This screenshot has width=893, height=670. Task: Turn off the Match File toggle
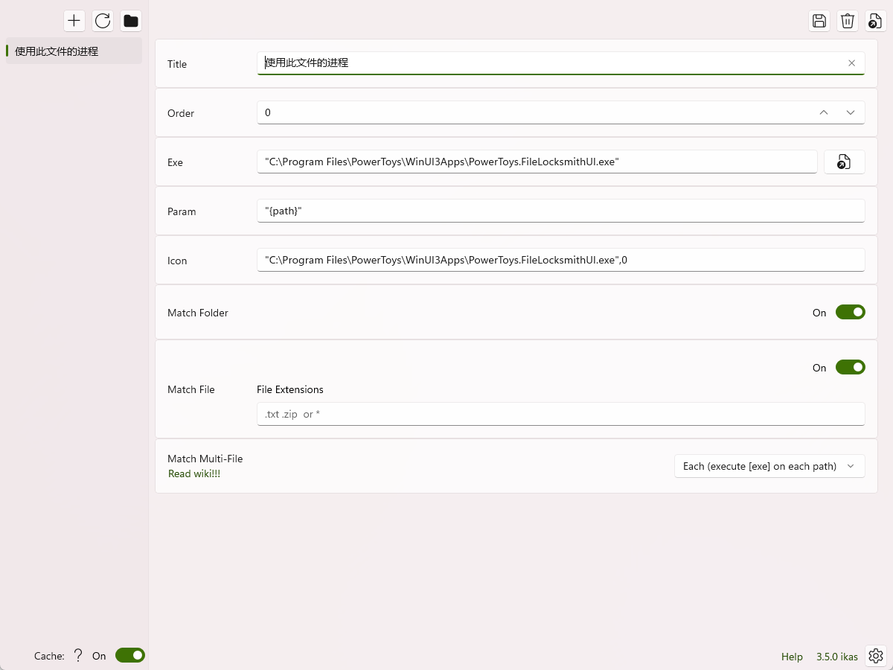point(851,367)
